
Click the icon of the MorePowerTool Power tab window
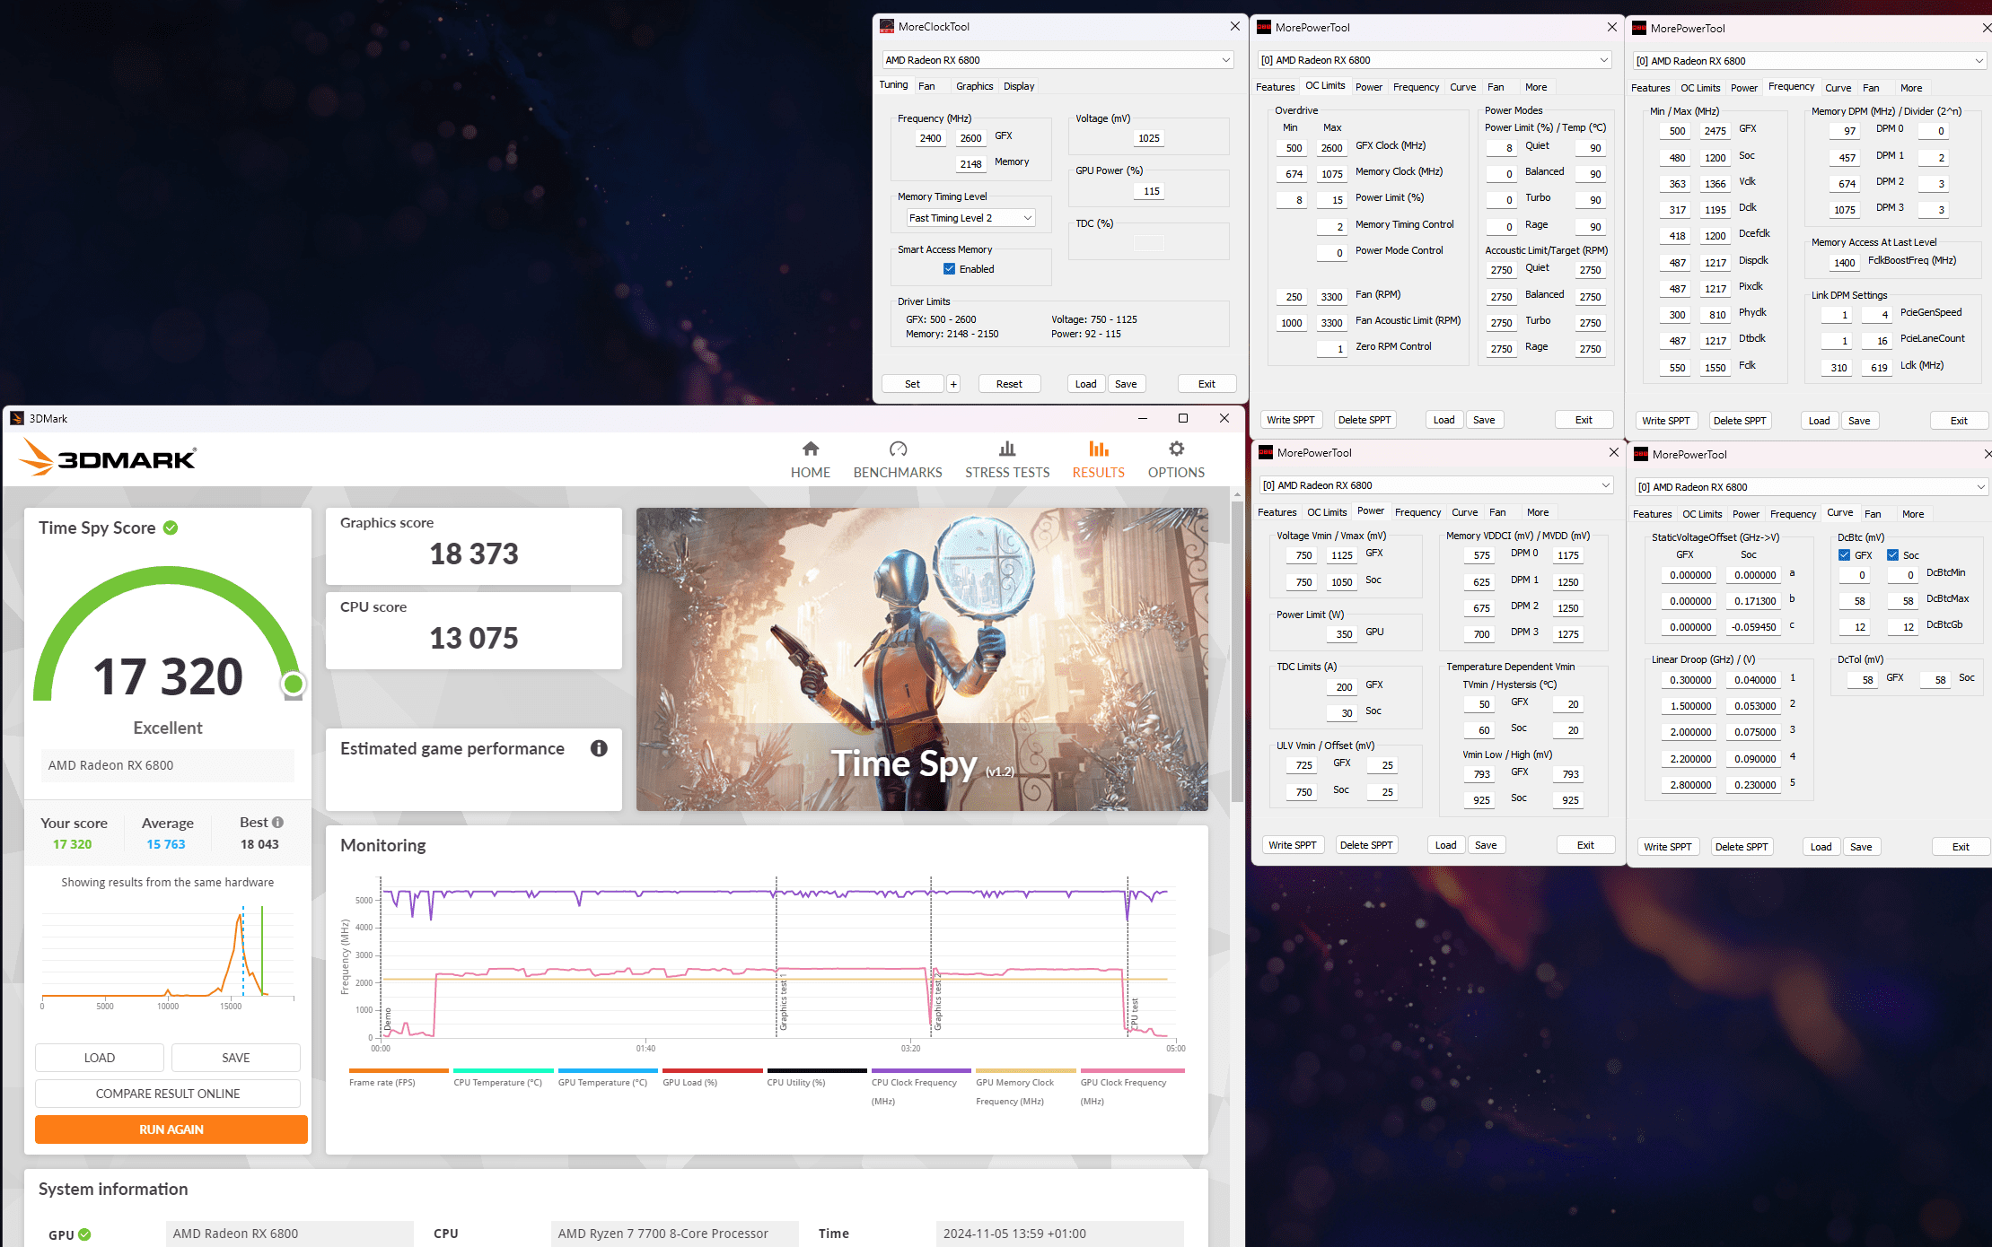pyautogui.click(x=1266, y=452)
